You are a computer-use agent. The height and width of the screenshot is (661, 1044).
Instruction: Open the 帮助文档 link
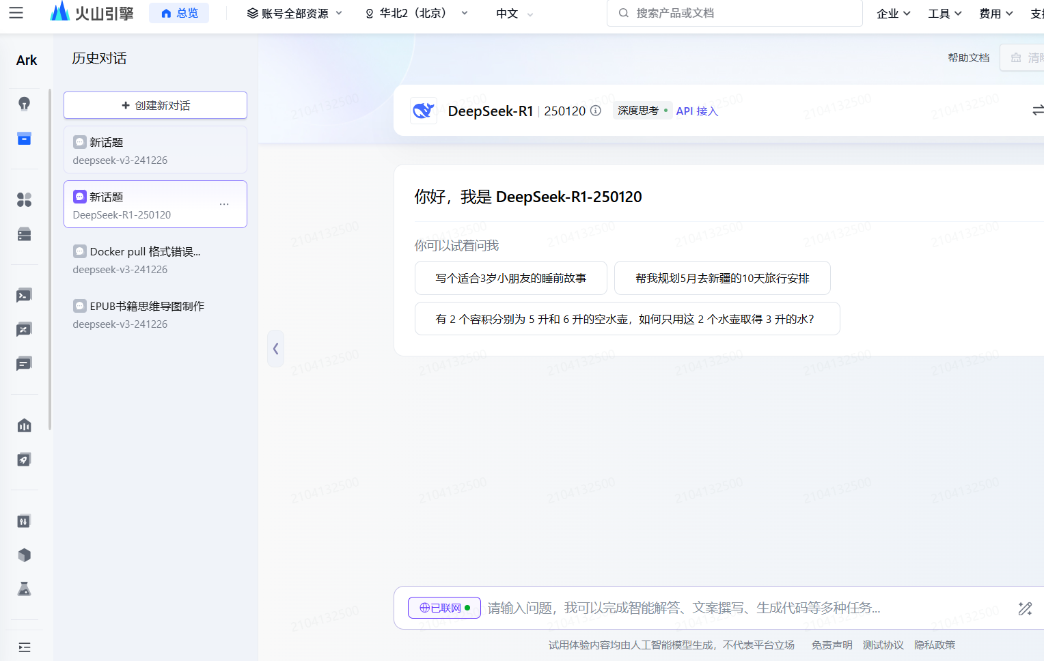pyautogui.click(x=968, y=57)
